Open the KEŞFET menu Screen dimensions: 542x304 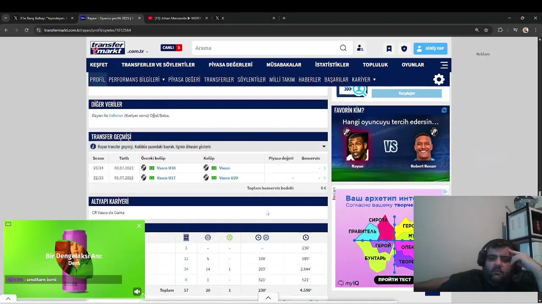99,65
